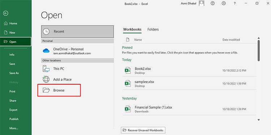This screenshot has width=271, height=135.
Task: Click the file icon column header
Action: [x=128, y=40]
